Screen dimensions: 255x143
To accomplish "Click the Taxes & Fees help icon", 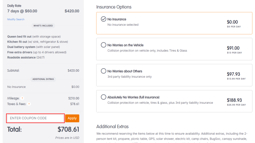I will (29, 104).
